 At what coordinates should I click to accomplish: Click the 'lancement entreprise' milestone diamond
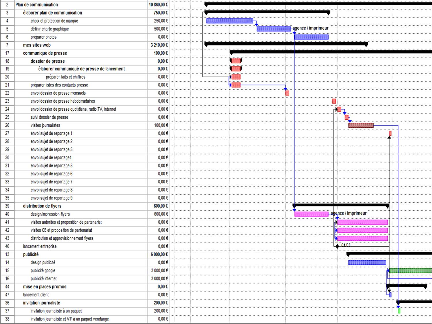click(x=337, y=246)
